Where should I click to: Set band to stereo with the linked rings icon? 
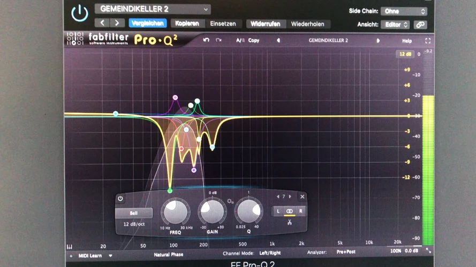(x=289, y=211)
